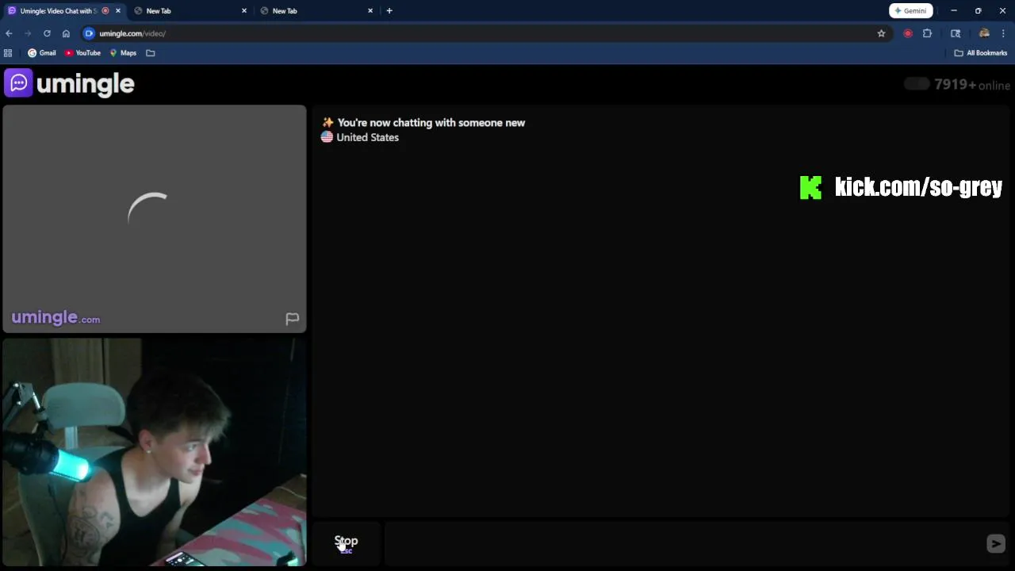Click the Umingle logo in the header
Image resolution: width=1015 pixels, height=571 pixels.
coord(70,83)
